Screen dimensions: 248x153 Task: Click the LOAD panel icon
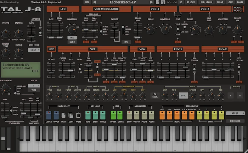point(63,115)
